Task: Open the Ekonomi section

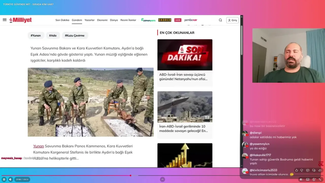Action: (x=102, y=20)
